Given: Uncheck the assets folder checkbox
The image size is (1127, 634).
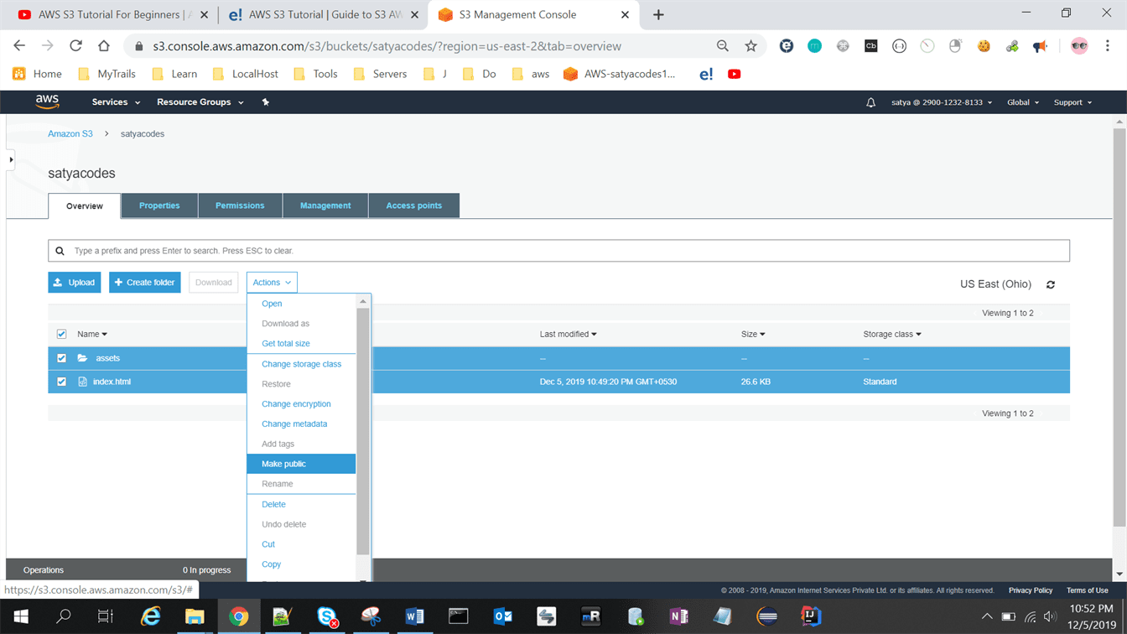Looking at the screenshot, I should tap(61, 358).
